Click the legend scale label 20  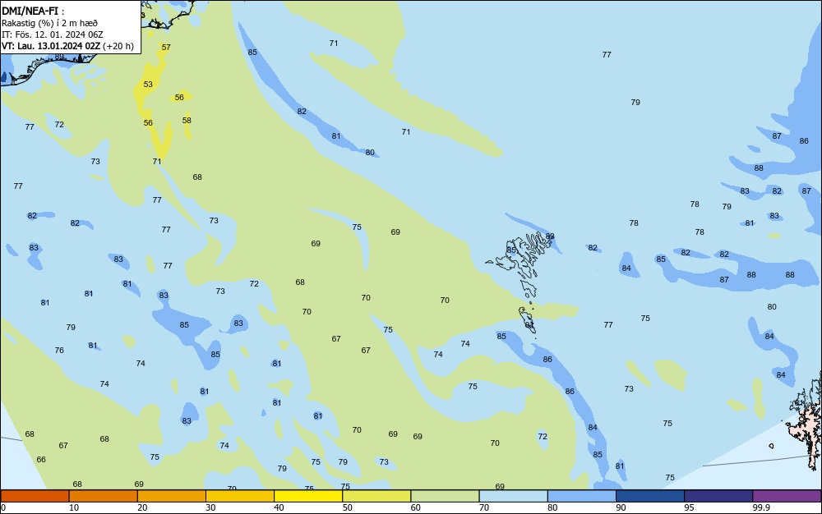(x=142, y=507)
